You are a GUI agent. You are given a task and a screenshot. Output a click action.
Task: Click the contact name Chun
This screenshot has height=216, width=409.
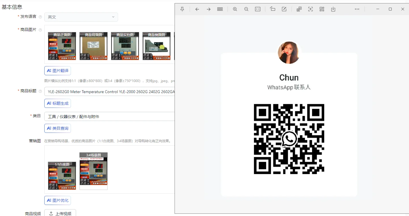point(289,77)
